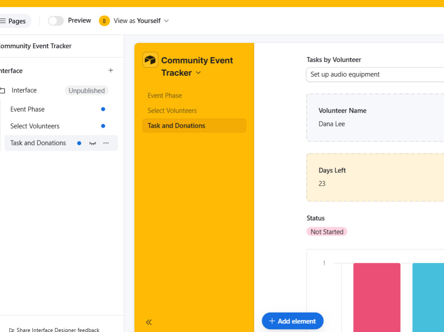Click chart axis label 1
This screenshot has height=332, width=444.
click(x=324, y=263)
